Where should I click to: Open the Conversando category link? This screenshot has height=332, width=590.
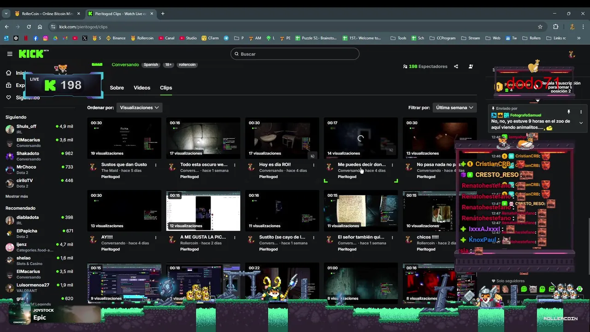125,65
